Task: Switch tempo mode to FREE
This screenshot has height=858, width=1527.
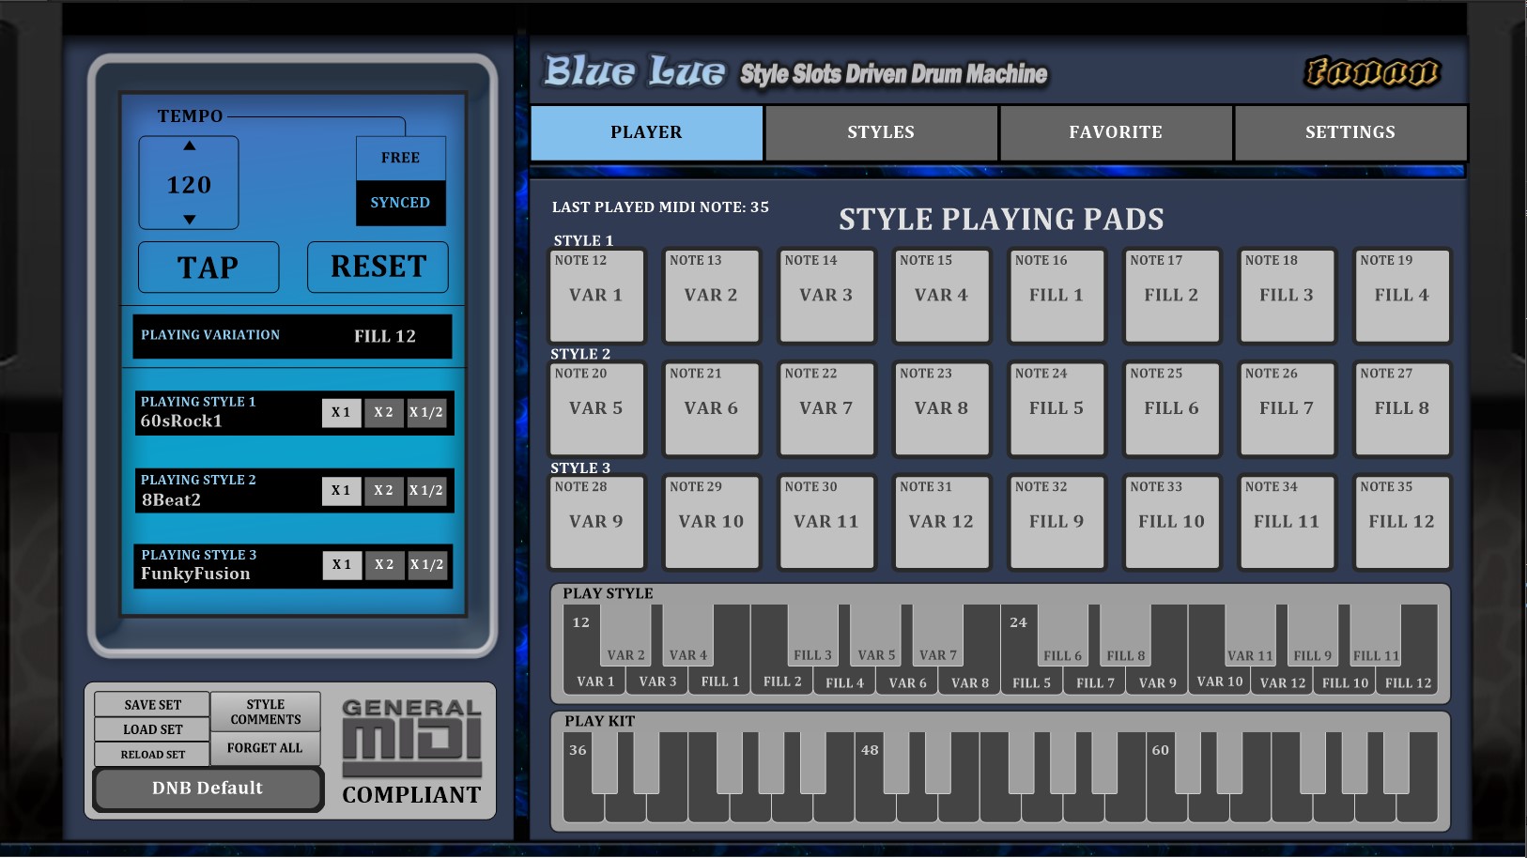Action: [x=400, y=157]
